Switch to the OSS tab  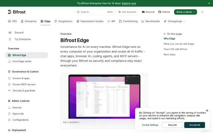click(12, 21)
